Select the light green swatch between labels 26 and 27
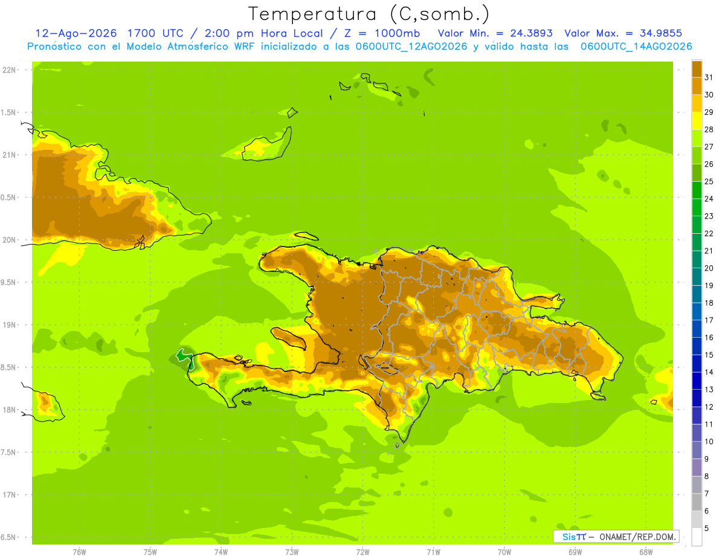 (697, 155)
